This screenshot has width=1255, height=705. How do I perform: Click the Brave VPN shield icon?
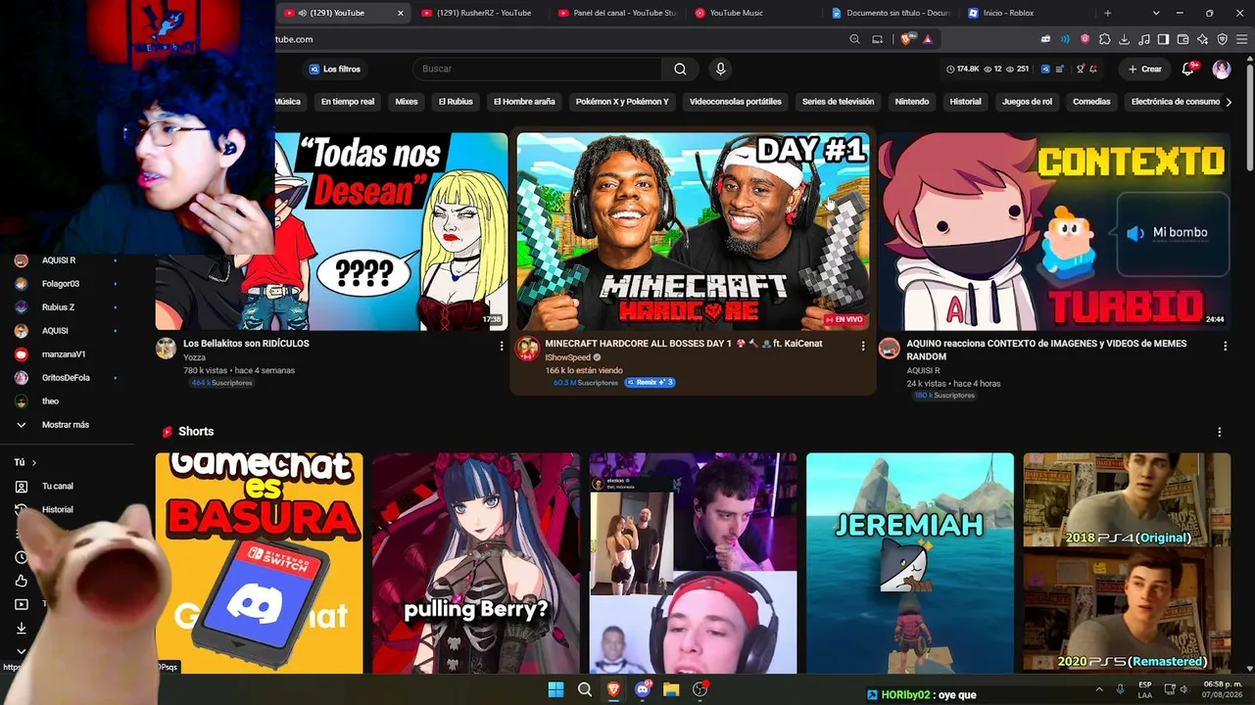coord(1222,39)
